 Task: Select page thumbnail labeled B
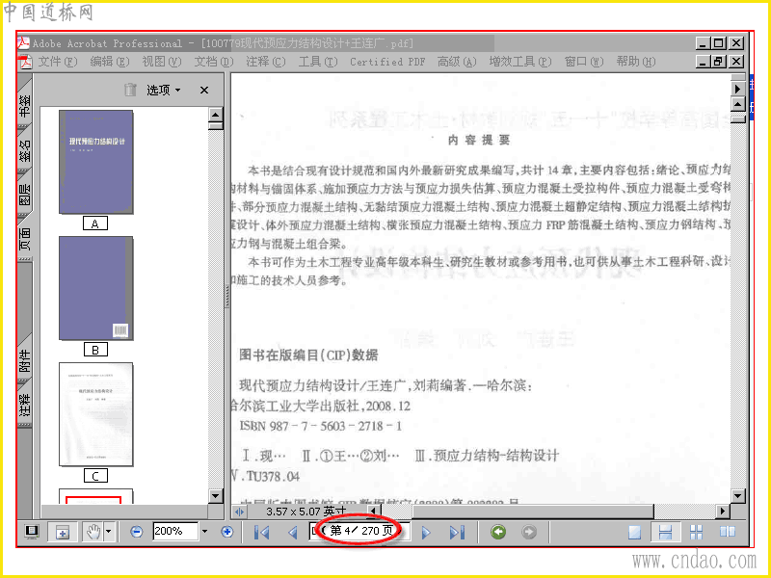coord(95,288)
